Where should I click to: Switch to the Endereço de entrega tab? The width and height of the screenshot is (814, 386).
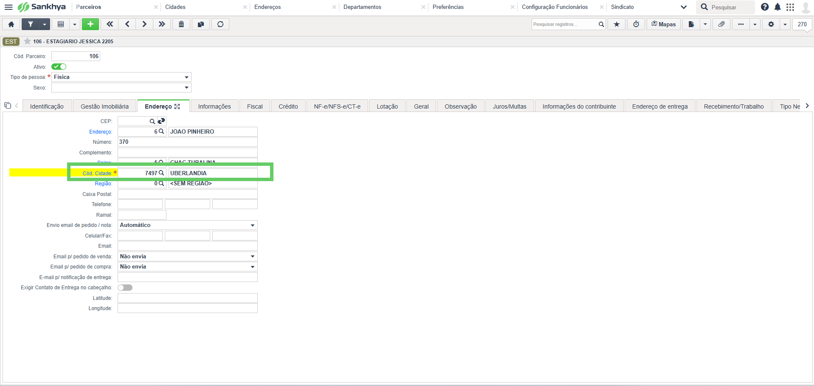click(660, 106)
